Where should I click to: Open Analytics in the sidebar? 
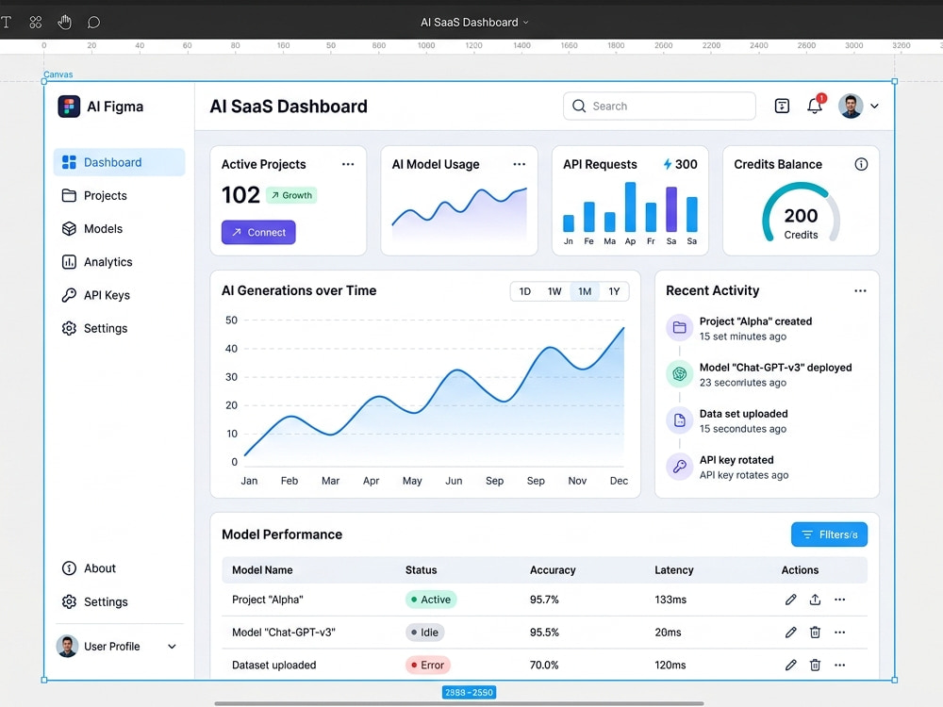pyautogui.click(x=119, y=261)
